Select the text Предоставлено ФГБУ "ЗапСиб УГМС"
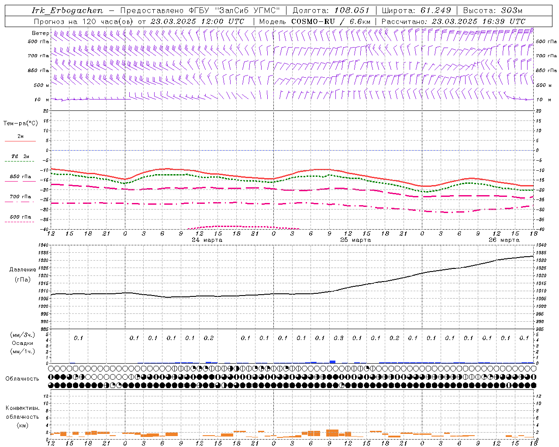 [200, 10]
